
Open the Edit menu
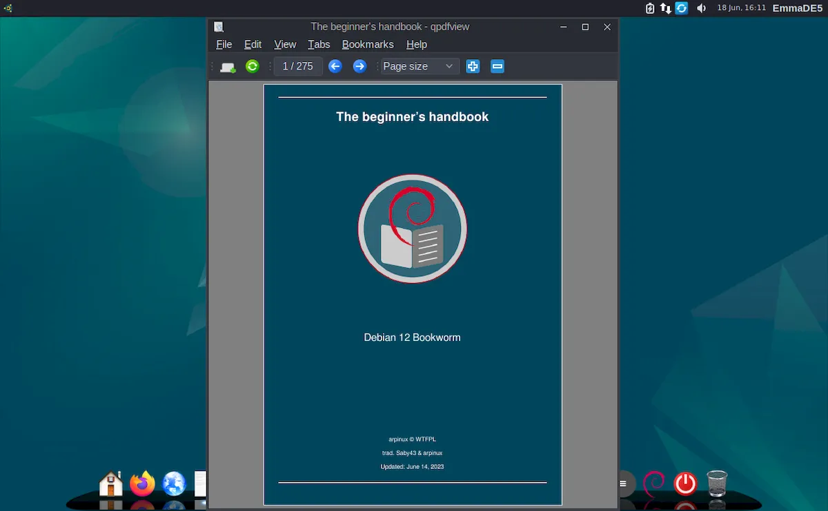[x=253, y=44]
